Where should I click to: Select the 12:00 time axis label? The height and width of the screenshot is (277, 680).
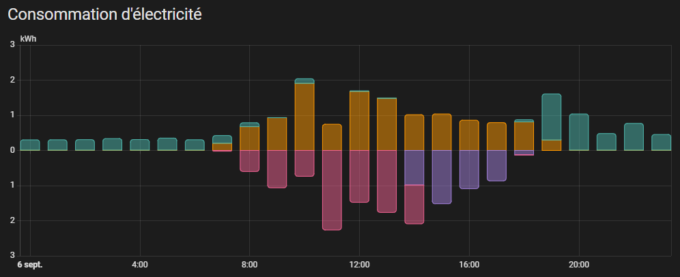tap(359, 264)
